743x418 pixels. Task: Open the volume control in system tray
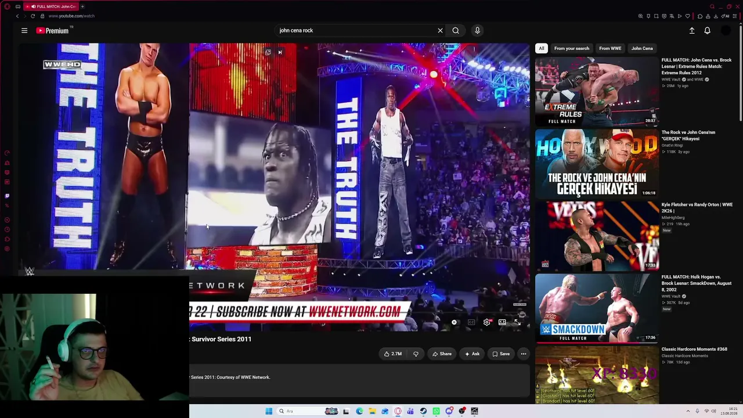(713, 411)
